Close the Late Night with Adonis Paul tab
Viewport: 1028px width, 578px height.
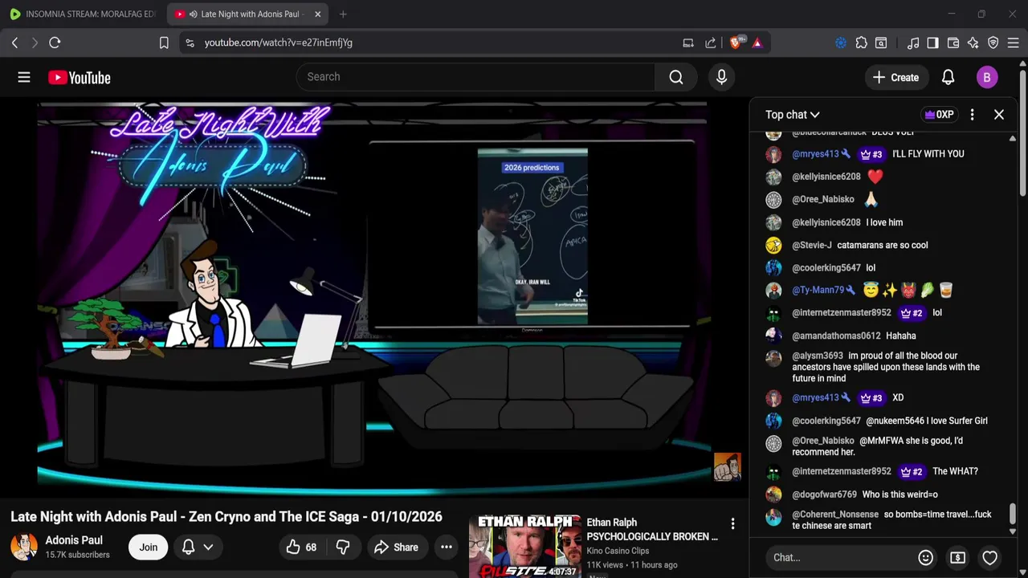318,14
